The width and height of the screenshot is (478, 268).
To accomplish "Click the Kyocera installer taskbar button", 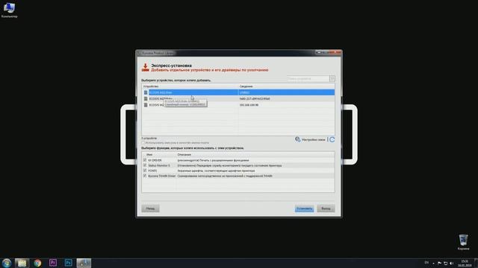I will pos(84,263).
